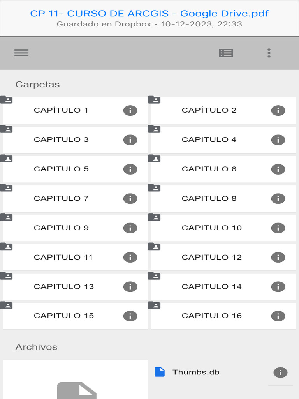Viewport: 299px width, 399px height.
Task: Show info for Thumbs.db file
Action: coord(280,373)
